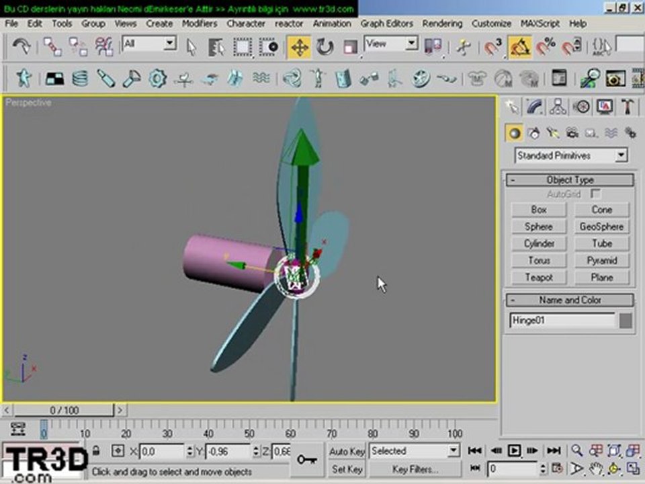Image resolution: width=645 pixels, height=484 pixels.
Task: Click the Select and Move tool
Action: pos(299,47)
